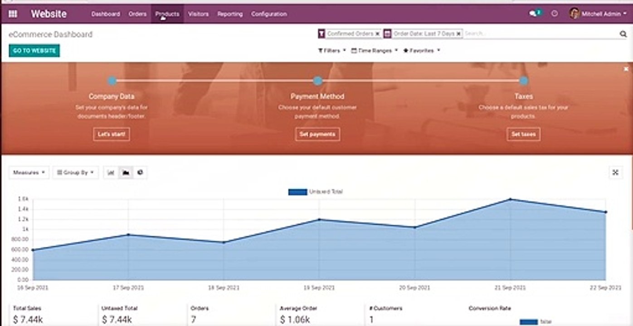Click the GO TO WEBSITE button

click(x=34, y=51)
